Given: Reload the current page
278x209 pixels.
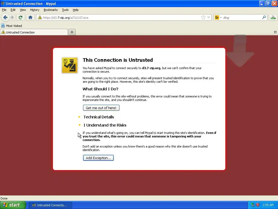Looking at the screenshot, I should point(20,17).
